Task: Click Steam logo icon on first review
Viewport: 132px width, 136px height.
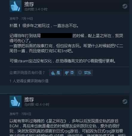Action: [125, 6]
